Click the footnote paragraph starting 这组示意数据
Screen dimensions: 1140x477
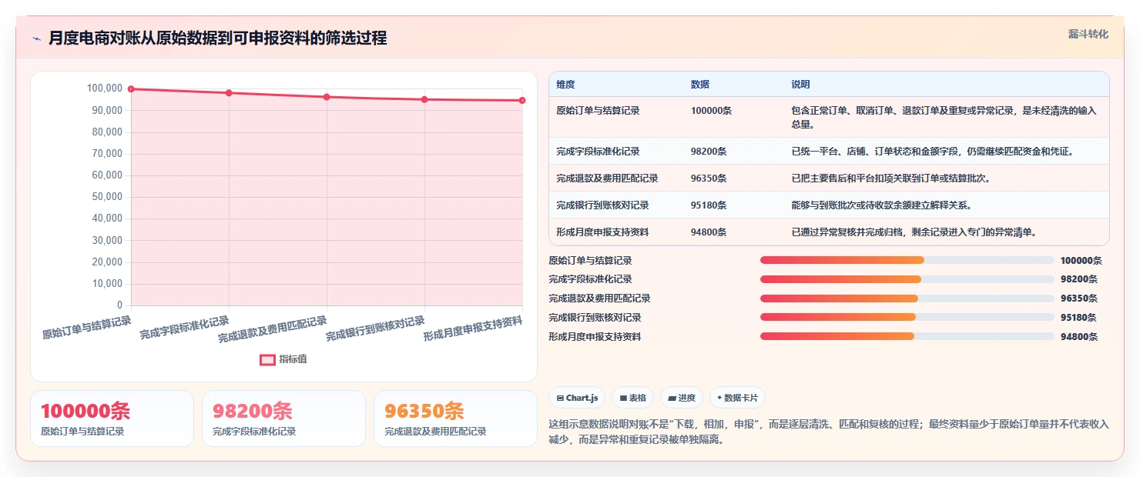[828, 432]
